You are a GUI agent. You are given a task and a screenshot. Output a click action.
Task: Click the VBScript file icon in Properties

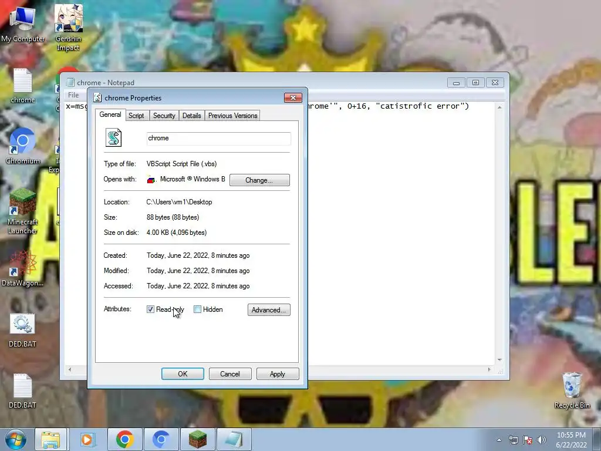point(113,138)
